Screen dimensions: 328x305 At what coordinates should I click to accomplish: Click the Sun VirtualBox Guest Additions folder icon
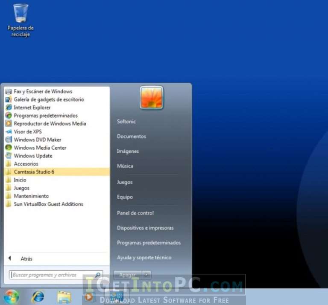(9, 204)
